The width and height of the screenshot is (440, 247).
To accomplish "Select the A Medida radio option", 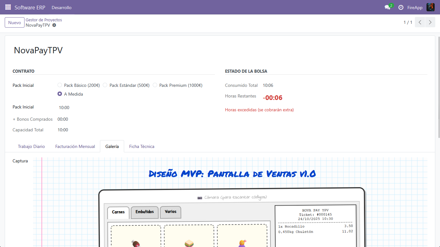I will [60, 94].
